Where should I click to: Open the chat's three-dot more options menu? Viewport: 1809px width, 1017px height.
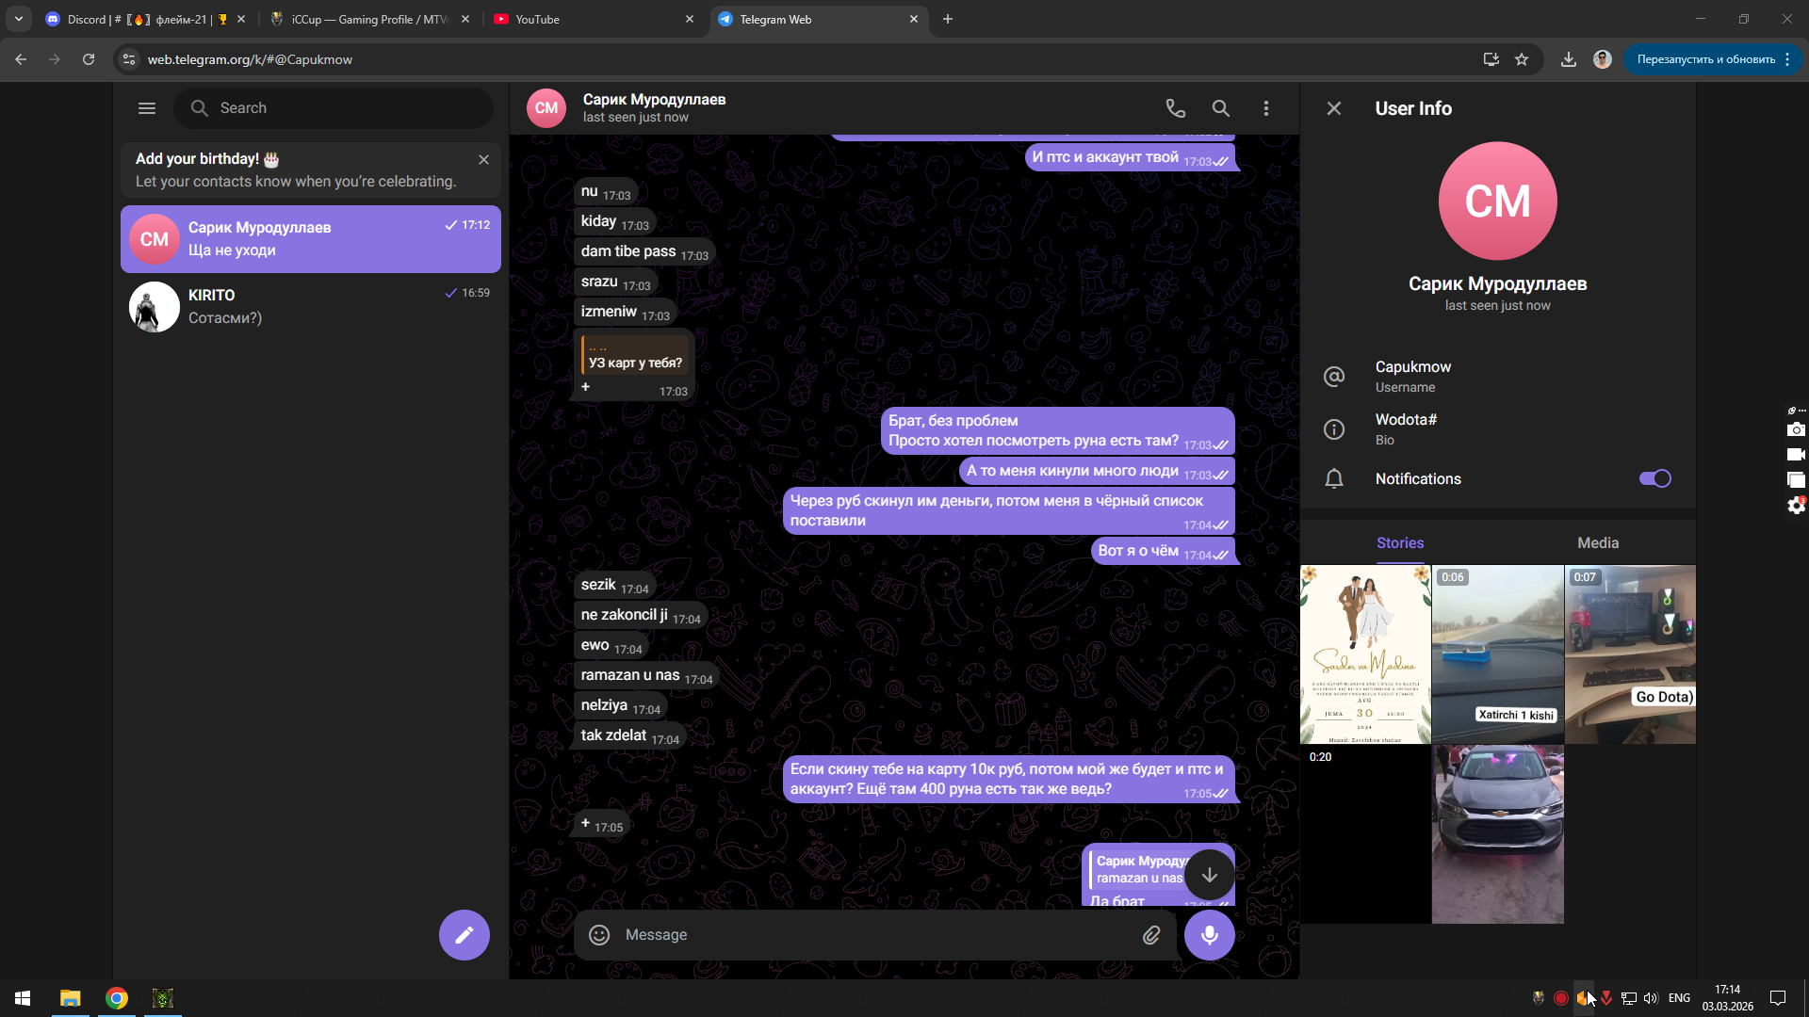(1265, 108)
